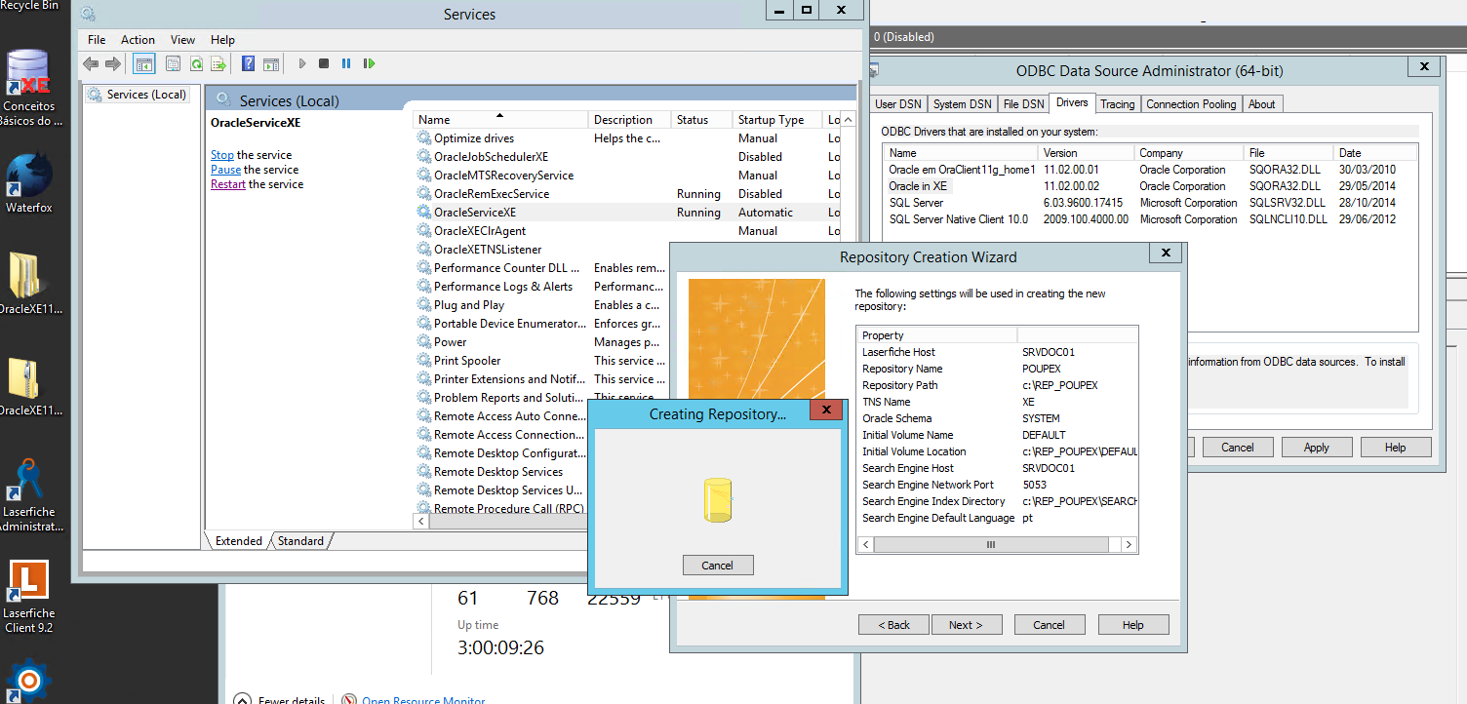Click the Pause Service toolbar icon
The height and width of the screenshot is (704, 1467).
[346, 64]
